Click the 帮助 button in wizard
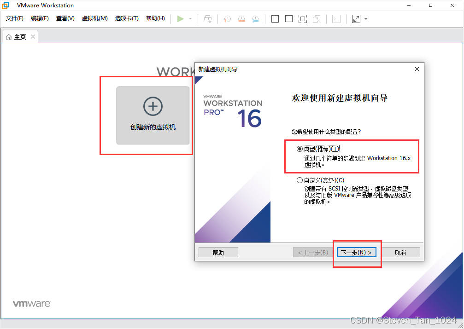The height and width of the screenshot is (329, 464). [218, 253]
